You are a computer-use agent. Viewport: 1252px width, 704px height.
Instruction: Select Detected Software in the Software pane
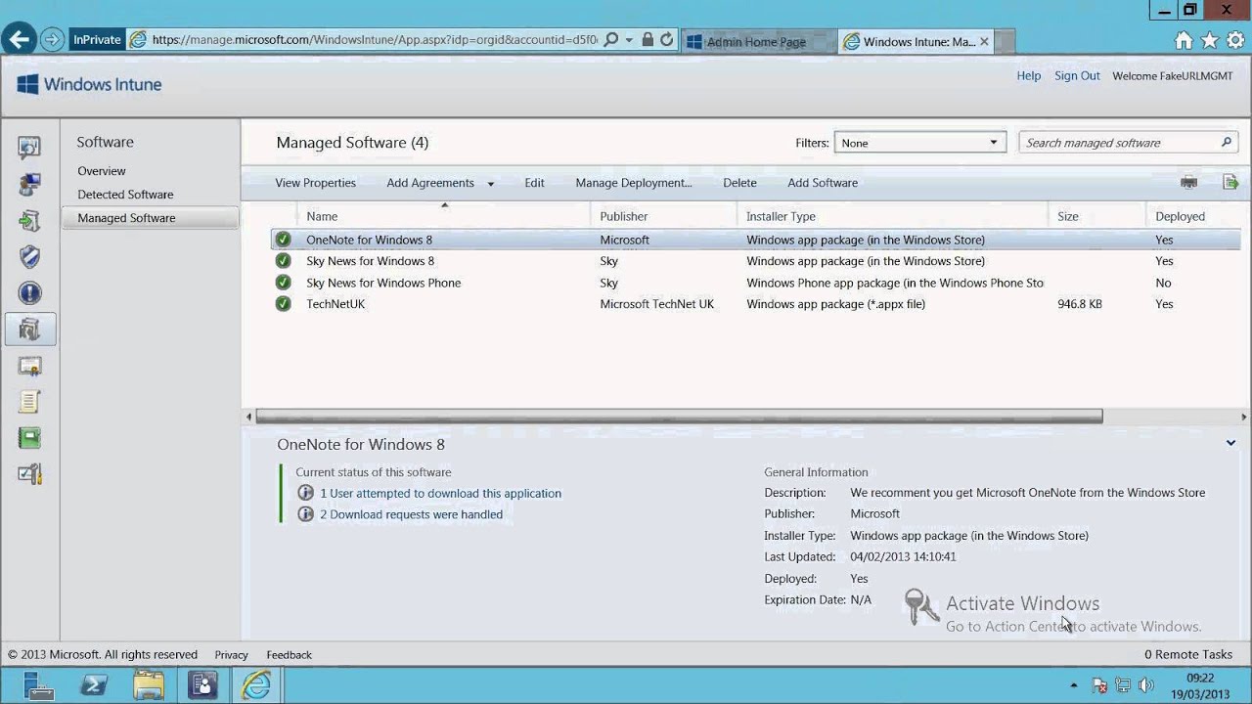(x=125, y=195)
